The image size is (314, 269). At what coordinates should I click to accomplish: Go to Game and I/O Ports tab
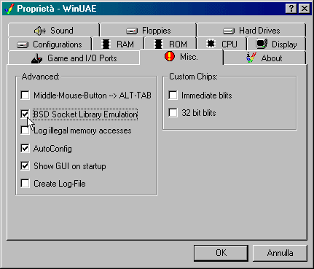click(74, 58)
